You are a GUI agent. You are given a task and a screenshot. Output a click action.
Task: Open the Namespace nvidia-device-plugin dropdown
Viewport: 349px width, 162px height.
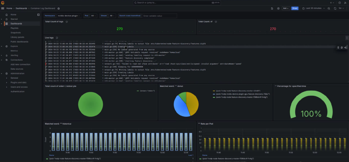pyautogui.click(x=69, y=16)
